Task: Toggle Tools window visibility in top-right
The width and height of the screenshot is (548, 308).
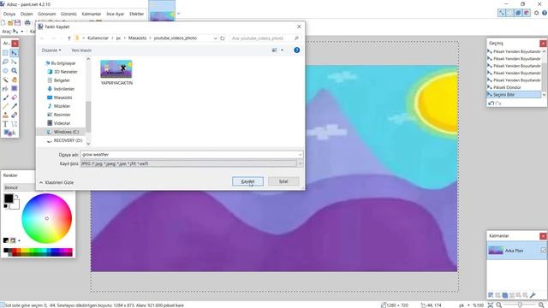Action: coord(502,13)
